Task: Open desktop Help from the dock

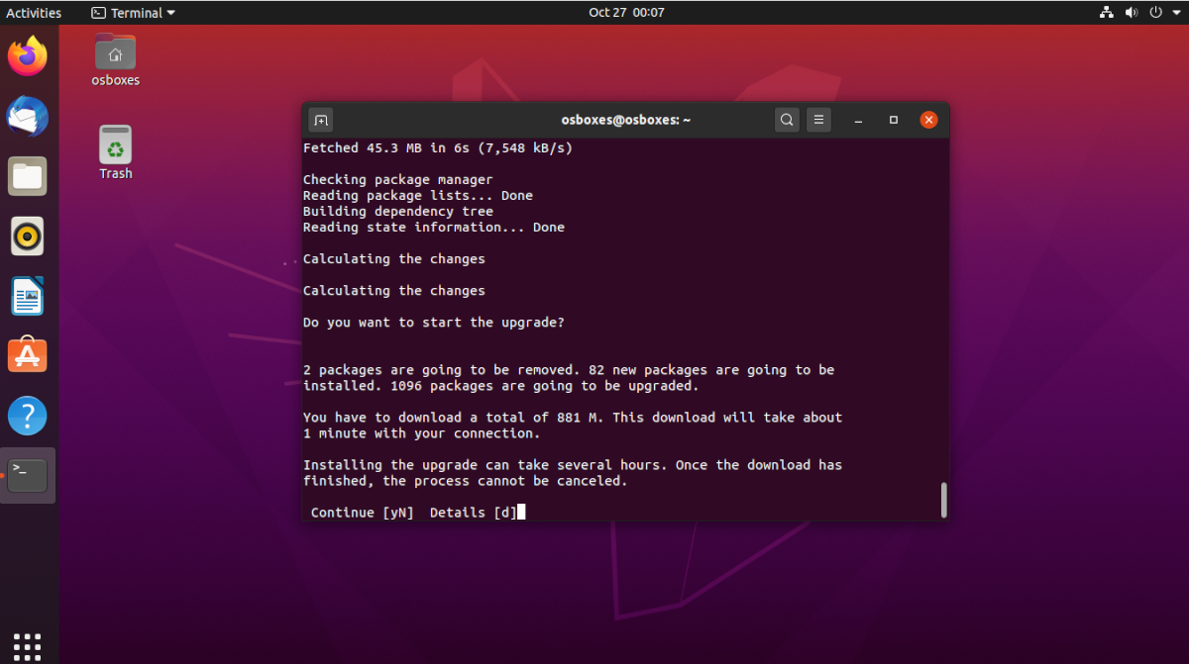Action: click(28, 416)
